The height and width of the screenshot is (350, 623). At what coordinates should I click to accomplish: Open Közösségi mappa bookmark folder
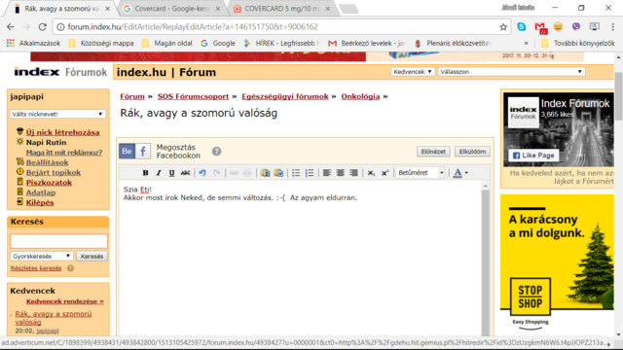click(x=101, y=43)
